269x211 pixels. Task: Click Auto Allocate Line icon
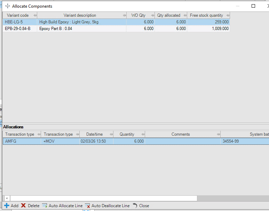[45, 205]
